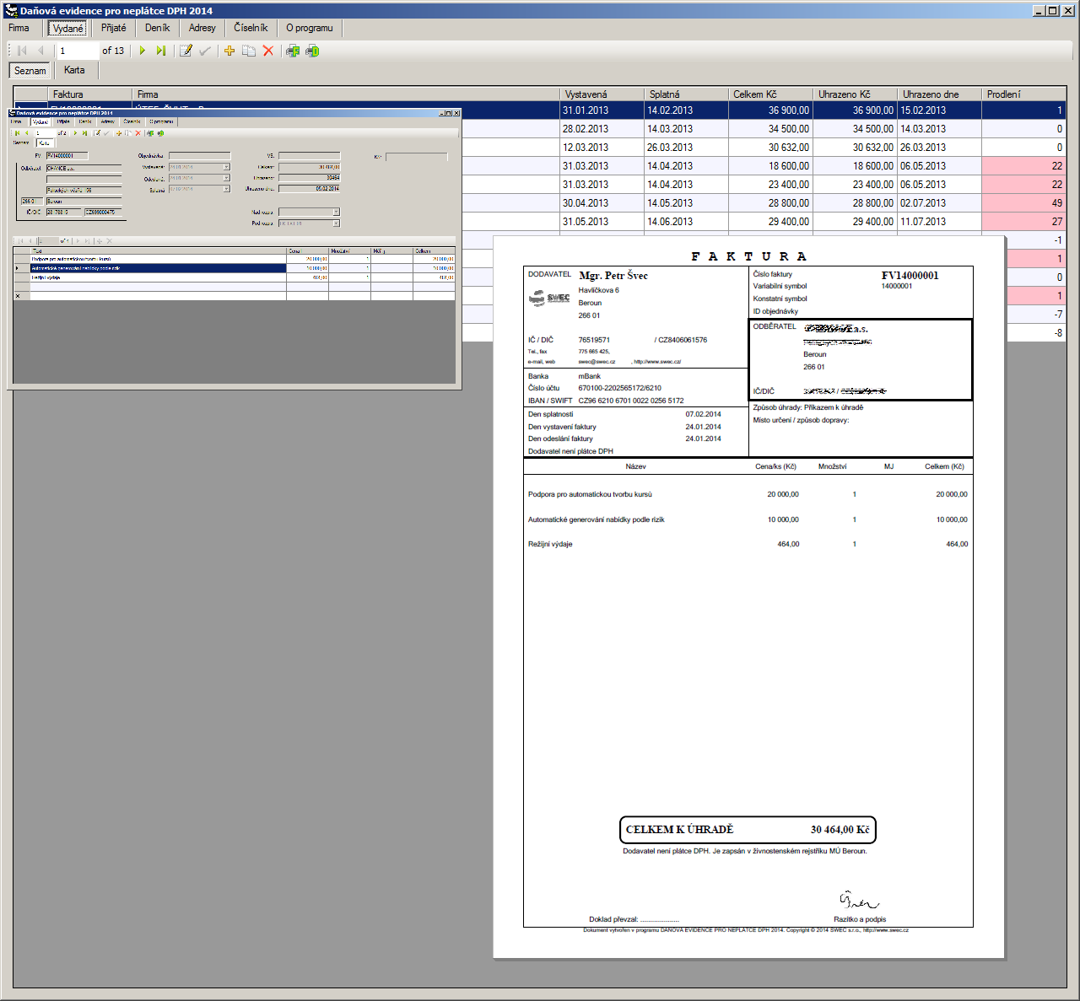
Task: Switch to the Přijaté tab
Action: 113,28
